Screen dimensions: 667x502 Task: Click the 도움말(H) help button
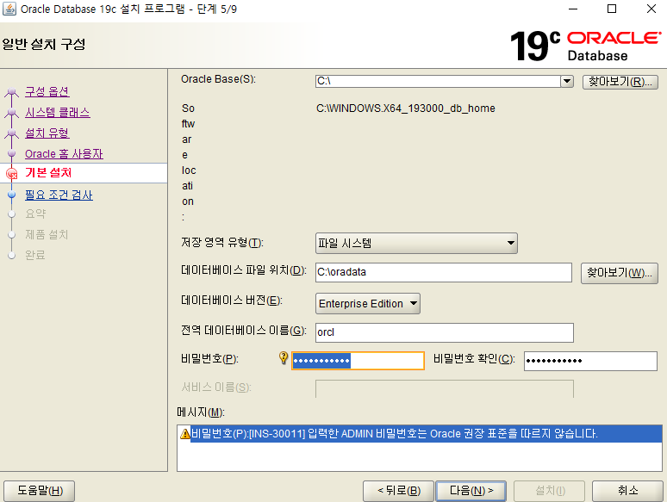pos(40,491)
